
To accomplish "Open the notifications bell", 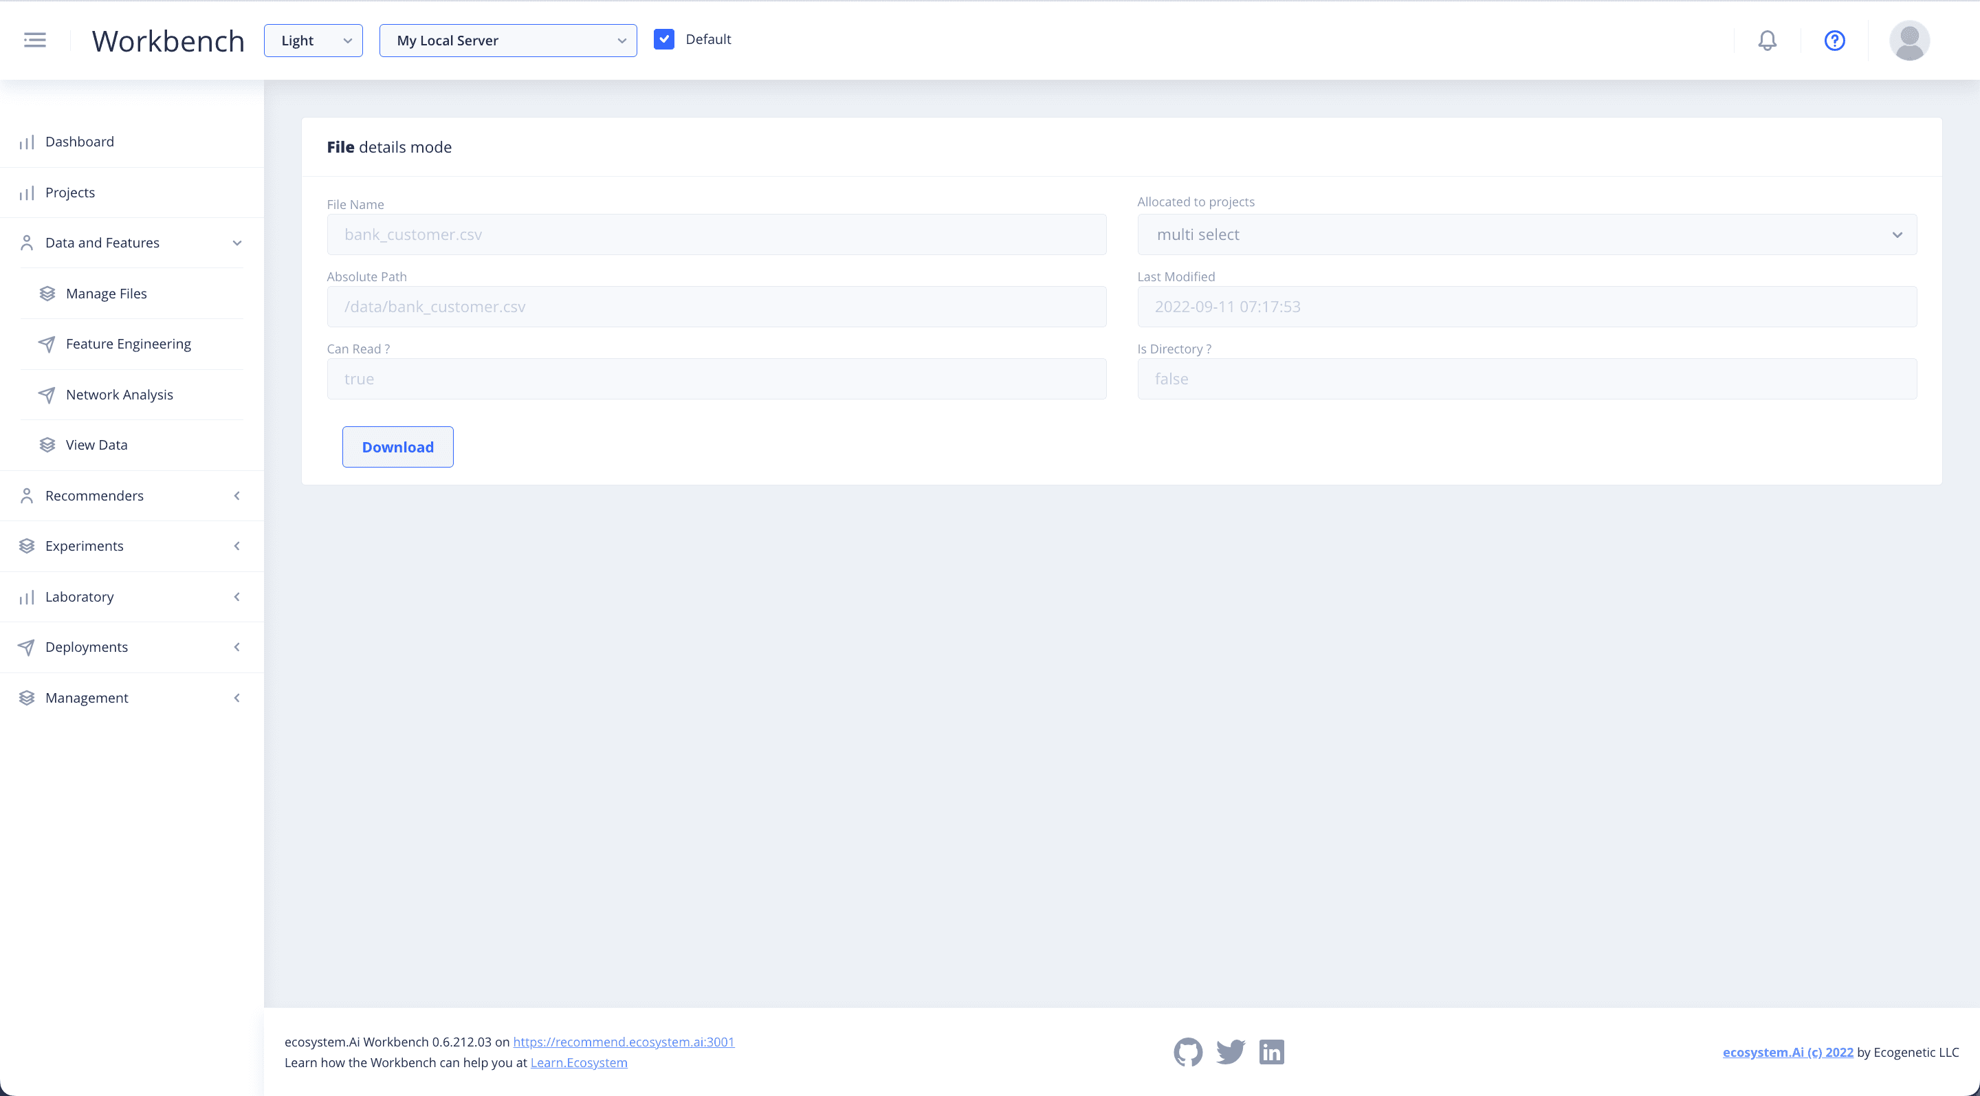I will [1767, 40].
